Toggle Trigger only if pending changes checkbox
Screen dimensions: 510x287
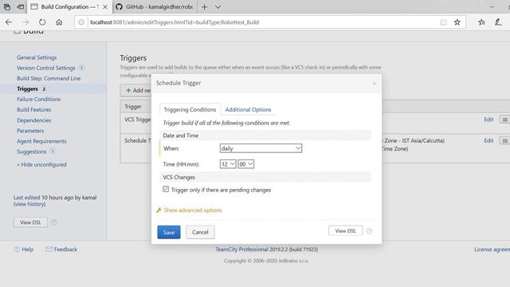click(x=166, y=189)
